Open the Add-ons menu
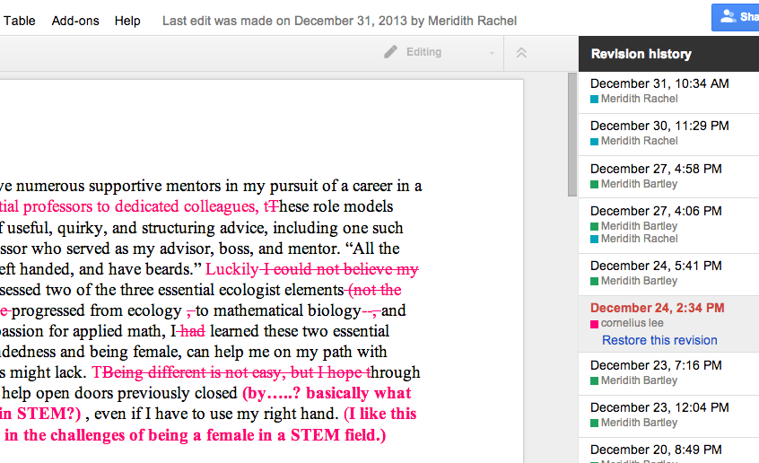 pos(75,20)
